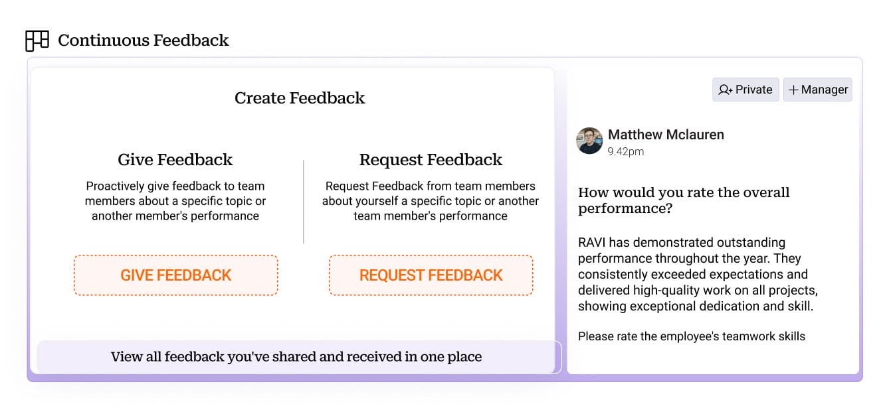Open Matthew Mclauren's profile avatar
The height and width of the screenshot is (406, 889).
click(x=590, y=141)
